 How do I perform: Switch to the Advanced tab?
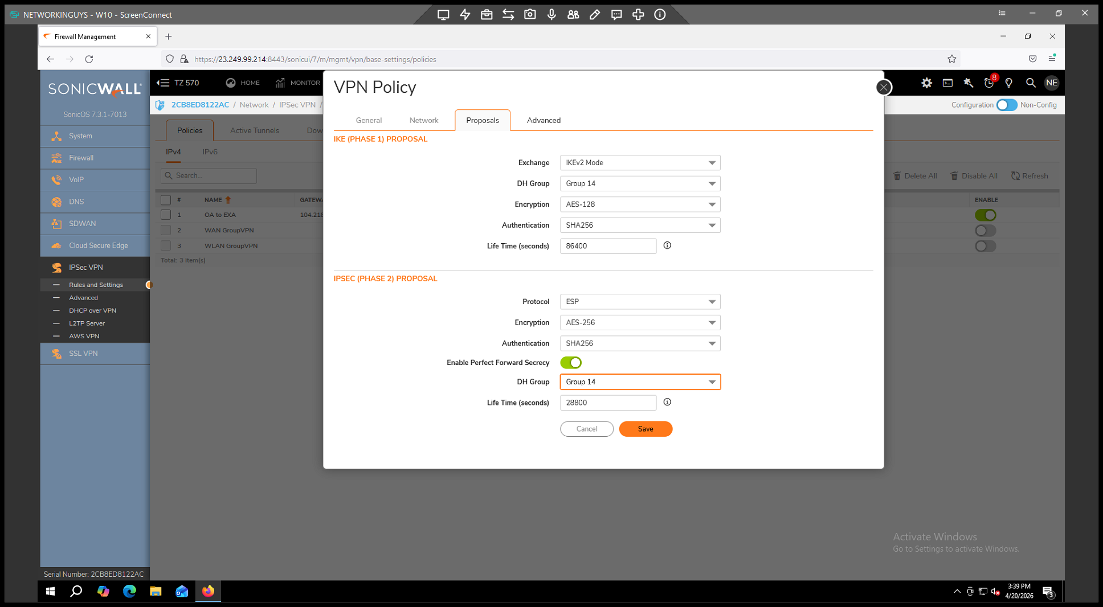pos(543,120)
